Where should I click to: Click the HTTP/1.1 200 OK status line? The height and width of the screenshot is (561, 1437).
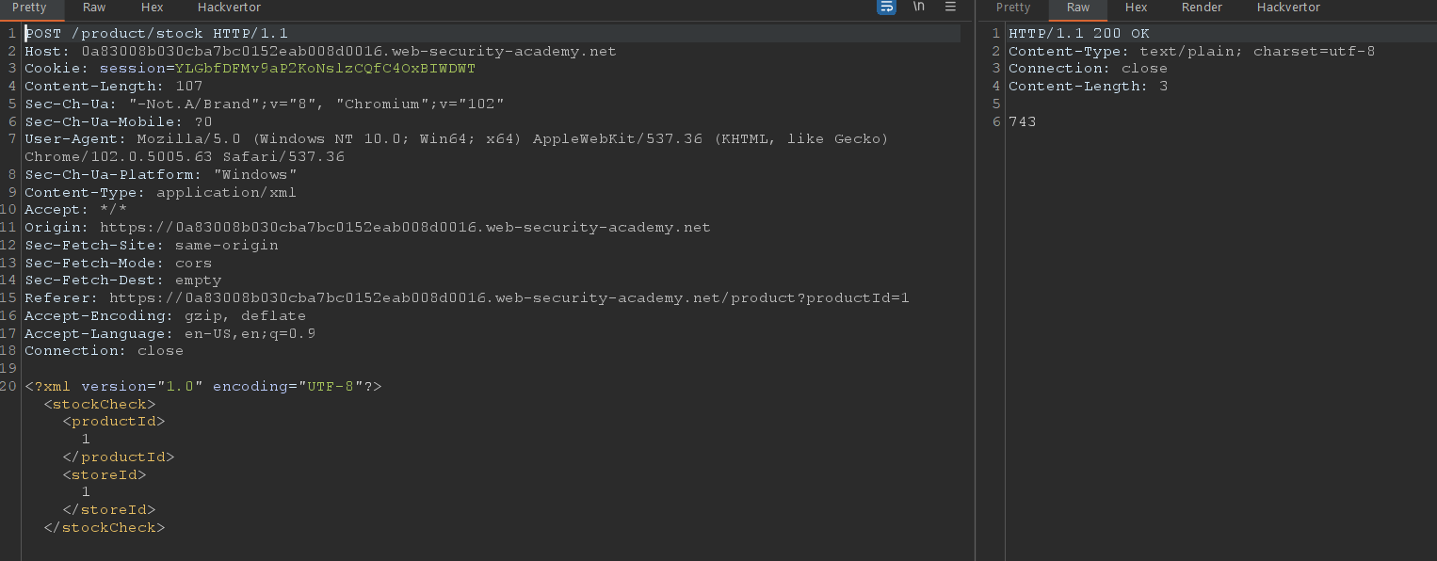point(1078,34)
